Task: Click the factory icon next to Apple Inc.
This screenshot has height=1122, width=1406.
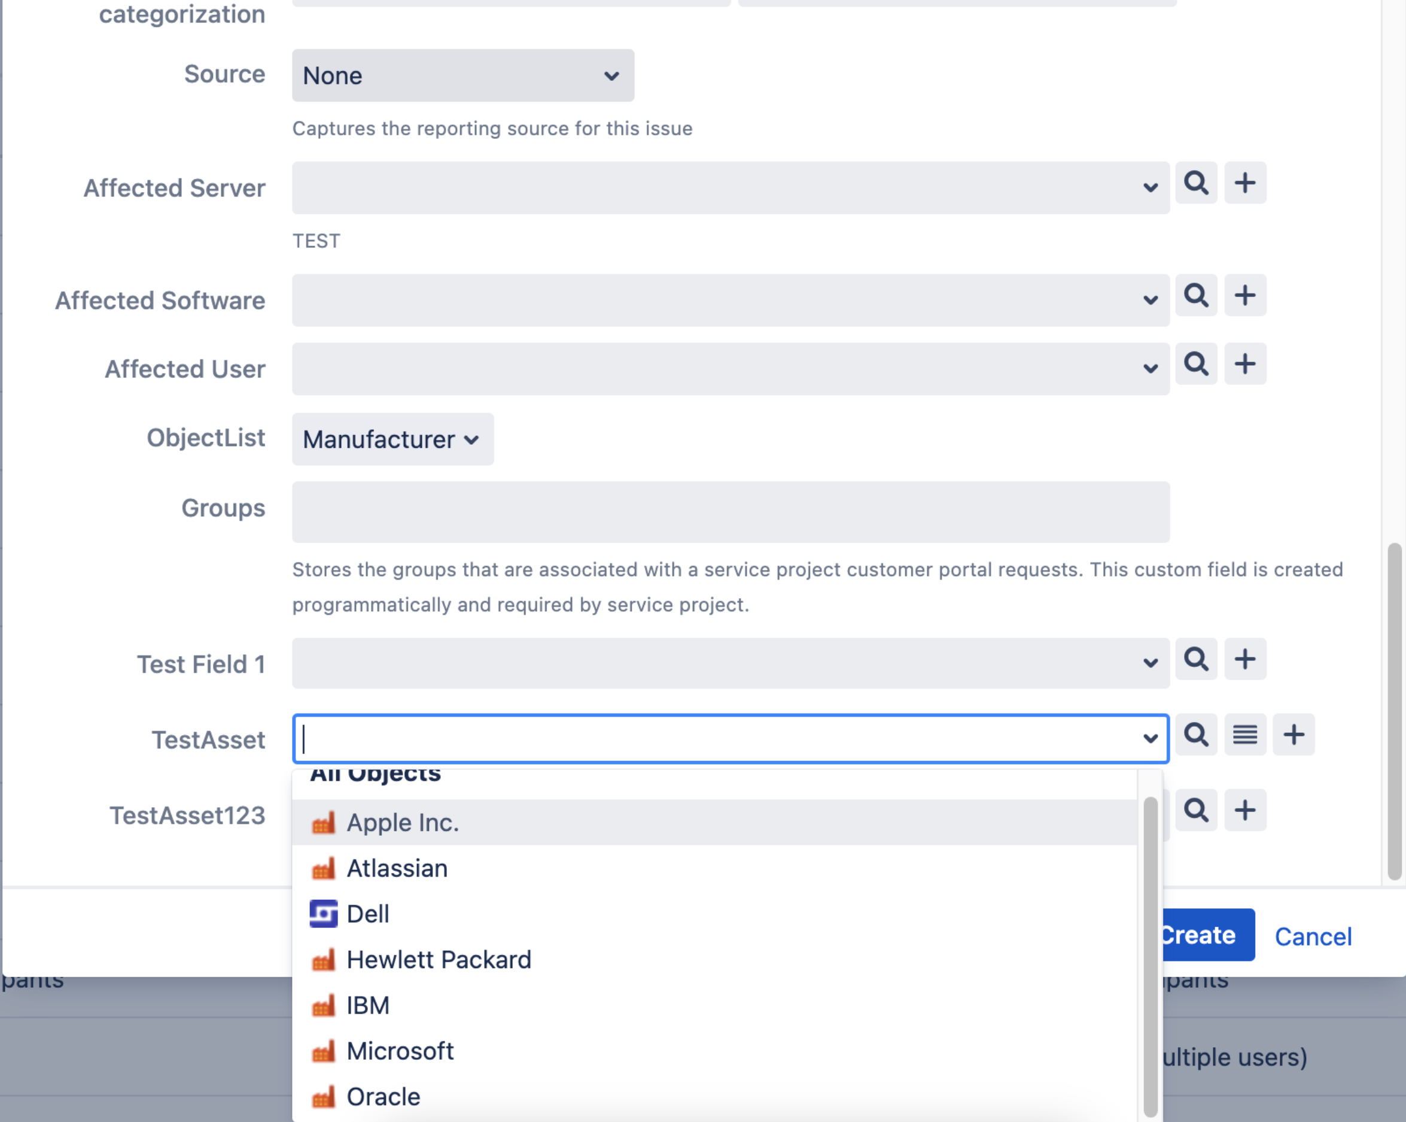Action: pyautogui.click(x=324, y=823)
